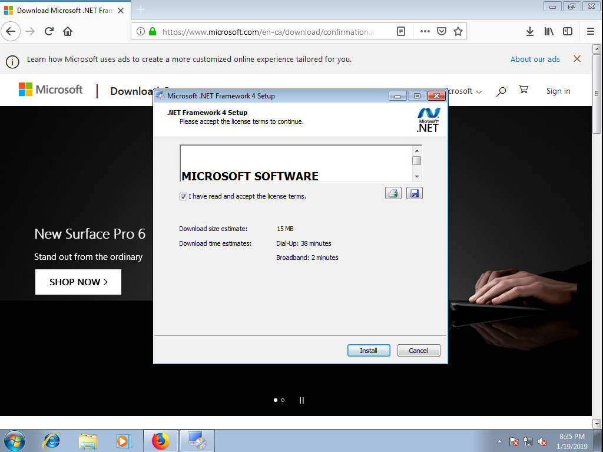Open Microsoft site search icon
This screenshot has height=452, width=603.
point(501,91)
